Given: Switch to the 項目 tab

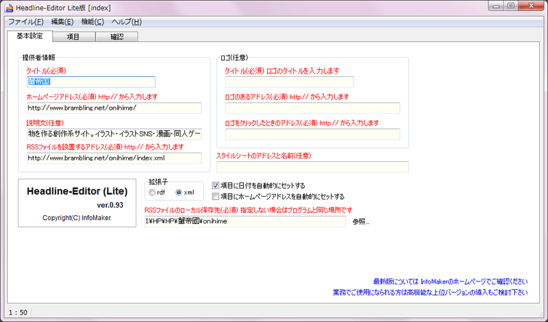Looking at the screenshot, I should (x=72, y=37).
